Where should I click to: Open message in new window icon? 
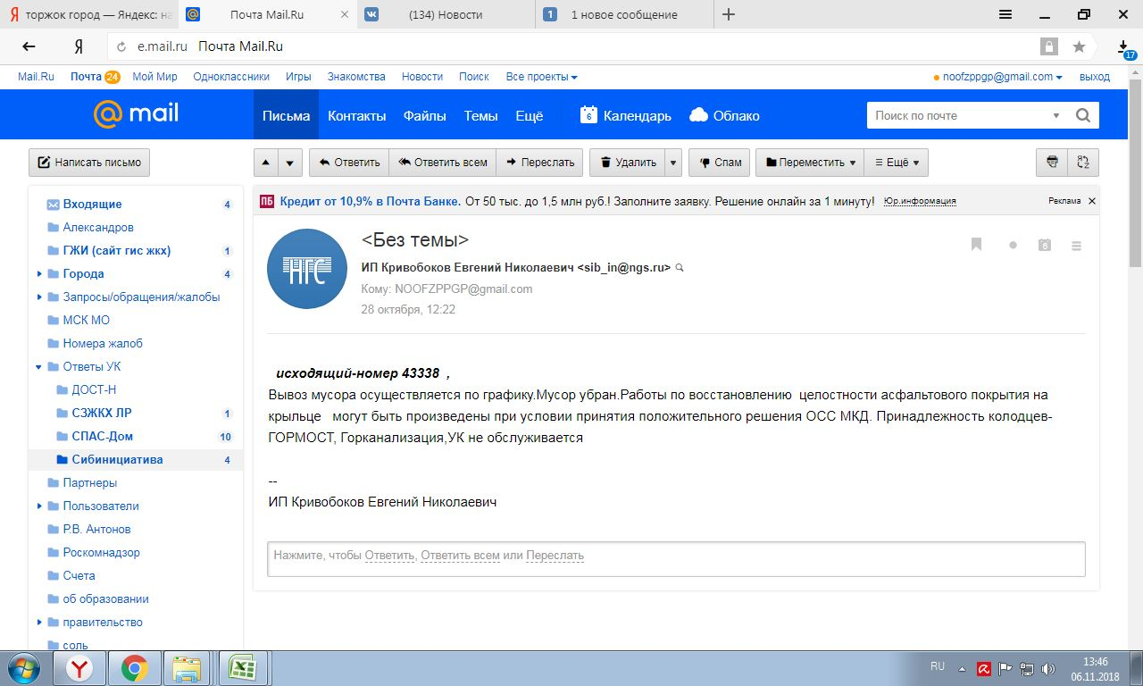point(1083,163)
